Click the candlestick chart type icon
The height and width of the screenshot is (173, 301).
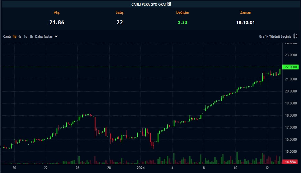295,36
